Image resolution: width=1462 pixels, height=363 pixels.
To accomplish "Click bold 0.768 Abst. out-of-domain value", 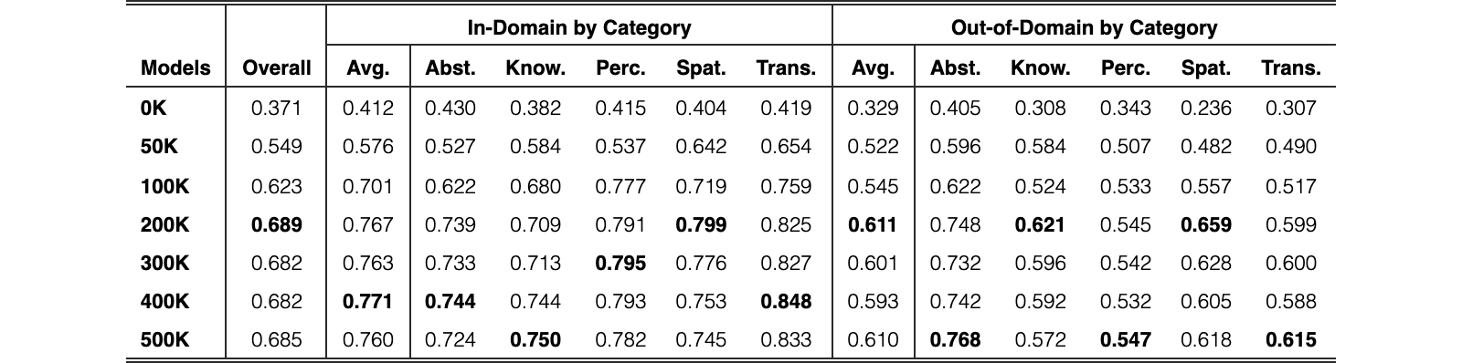I will [x=956, y=339].
